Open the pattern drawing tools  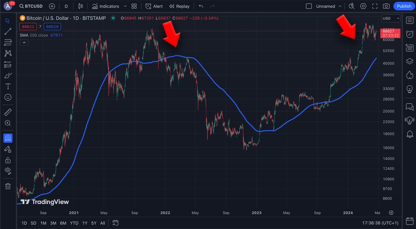click(8, 53)
